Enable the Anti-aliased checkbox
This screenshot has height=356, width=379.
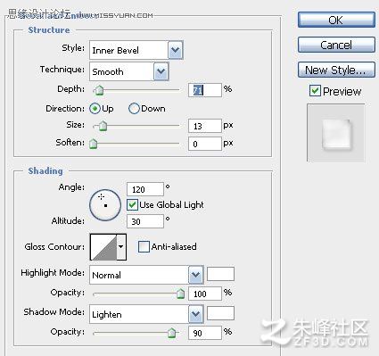tap(144, 247)
